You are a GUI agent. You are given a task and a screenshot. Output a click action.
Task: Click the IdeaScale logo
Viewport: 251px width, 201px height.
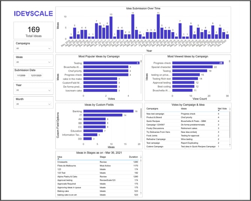coord(34,13)
